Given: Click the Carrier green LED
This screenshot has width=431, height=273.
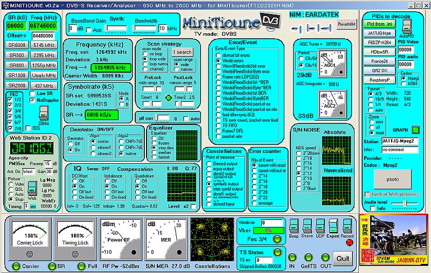Looking at the screenshot, I should tap(16, 266).
